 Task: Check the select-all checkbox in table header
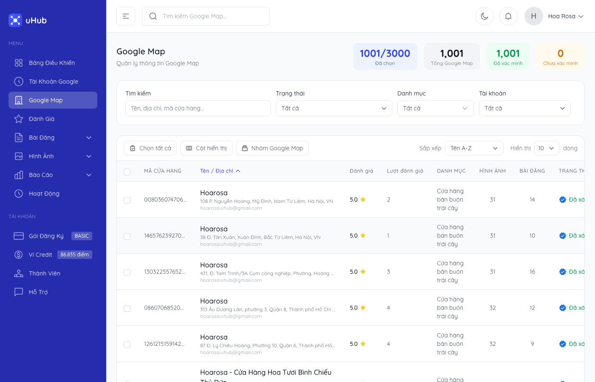pyautogui.click(x=127, y=171)
